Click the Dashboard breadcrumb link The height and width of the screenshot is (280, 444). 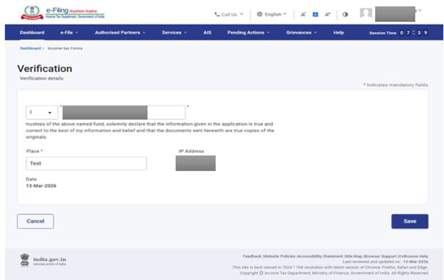pos(31,48)
